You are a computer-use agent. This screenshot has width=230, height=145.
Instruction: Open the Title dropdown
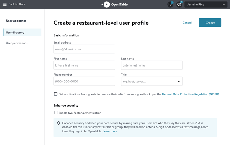click(x=151, y=81)
